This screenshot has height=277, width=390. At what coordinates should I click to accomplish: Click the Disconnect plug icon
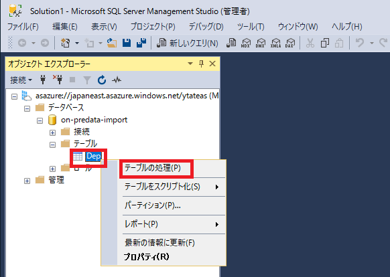(x=58, y=80)
